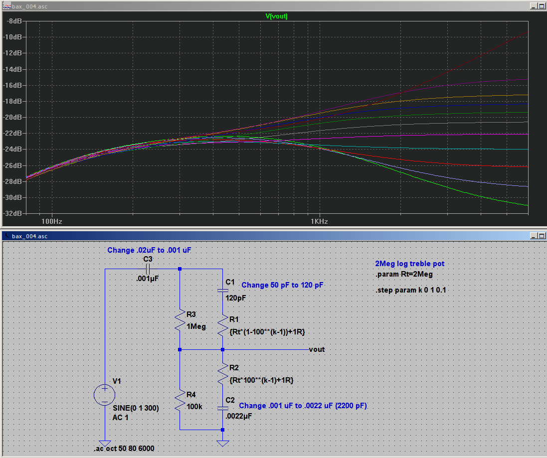Screen dimensions: 547x458
Task: Click the C2 reference label
Action: [230, 400]
